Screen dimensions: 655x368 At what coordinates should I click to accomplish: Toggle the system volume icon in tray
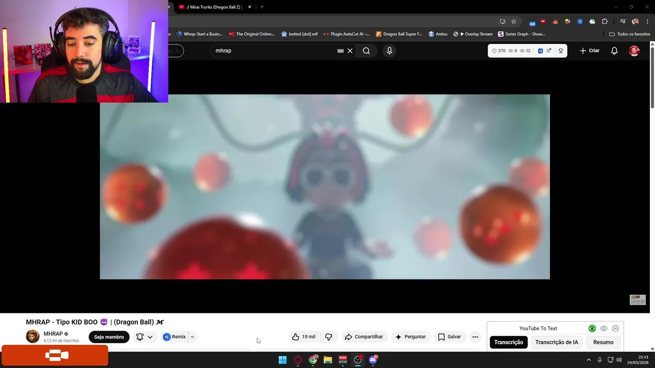click(x=619, y=360)
